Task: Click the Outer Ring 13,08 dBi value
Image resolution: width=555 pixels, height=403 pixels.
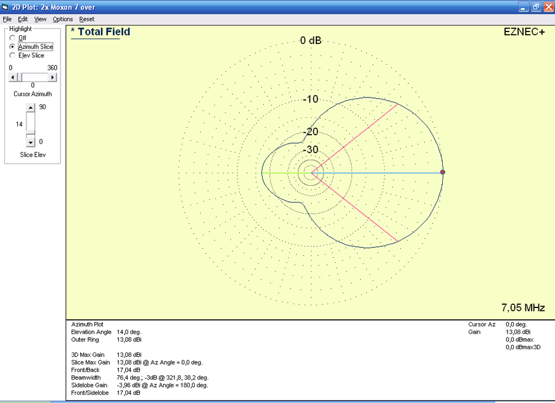Action: coord(129,339)
